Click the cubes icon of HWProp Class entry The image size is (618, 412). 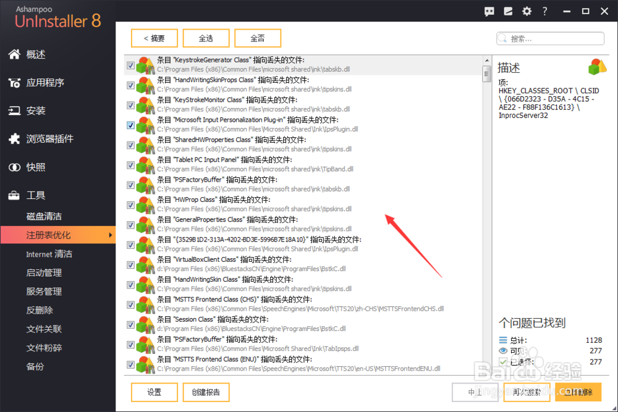pyautogui.click(x=145, y=205)
